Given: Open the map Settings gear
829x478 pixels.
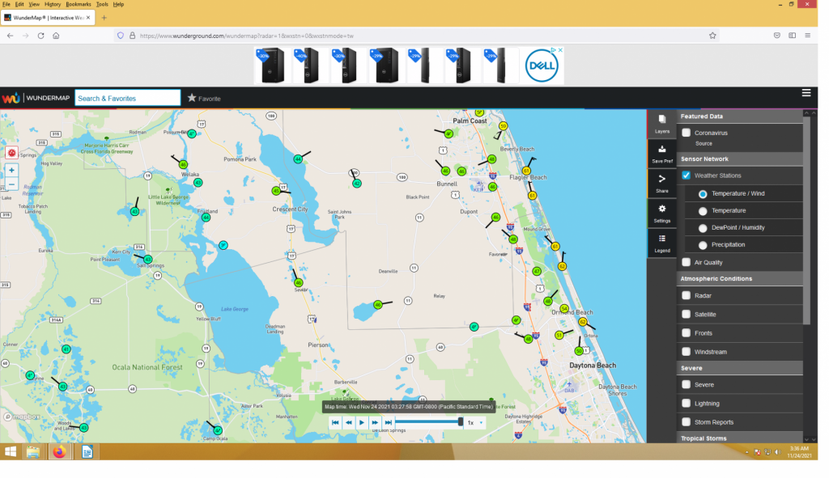Looking at the screenshot, I should 661,213.
